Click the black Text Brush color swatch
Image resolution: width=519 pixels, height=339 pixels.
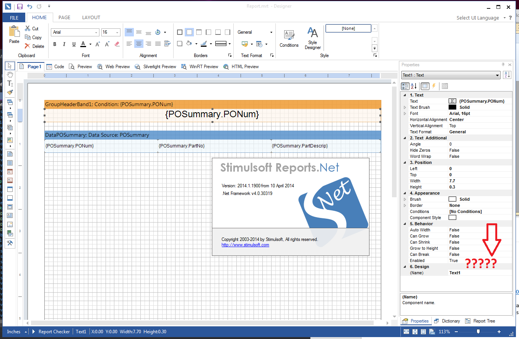click(452, 107)
